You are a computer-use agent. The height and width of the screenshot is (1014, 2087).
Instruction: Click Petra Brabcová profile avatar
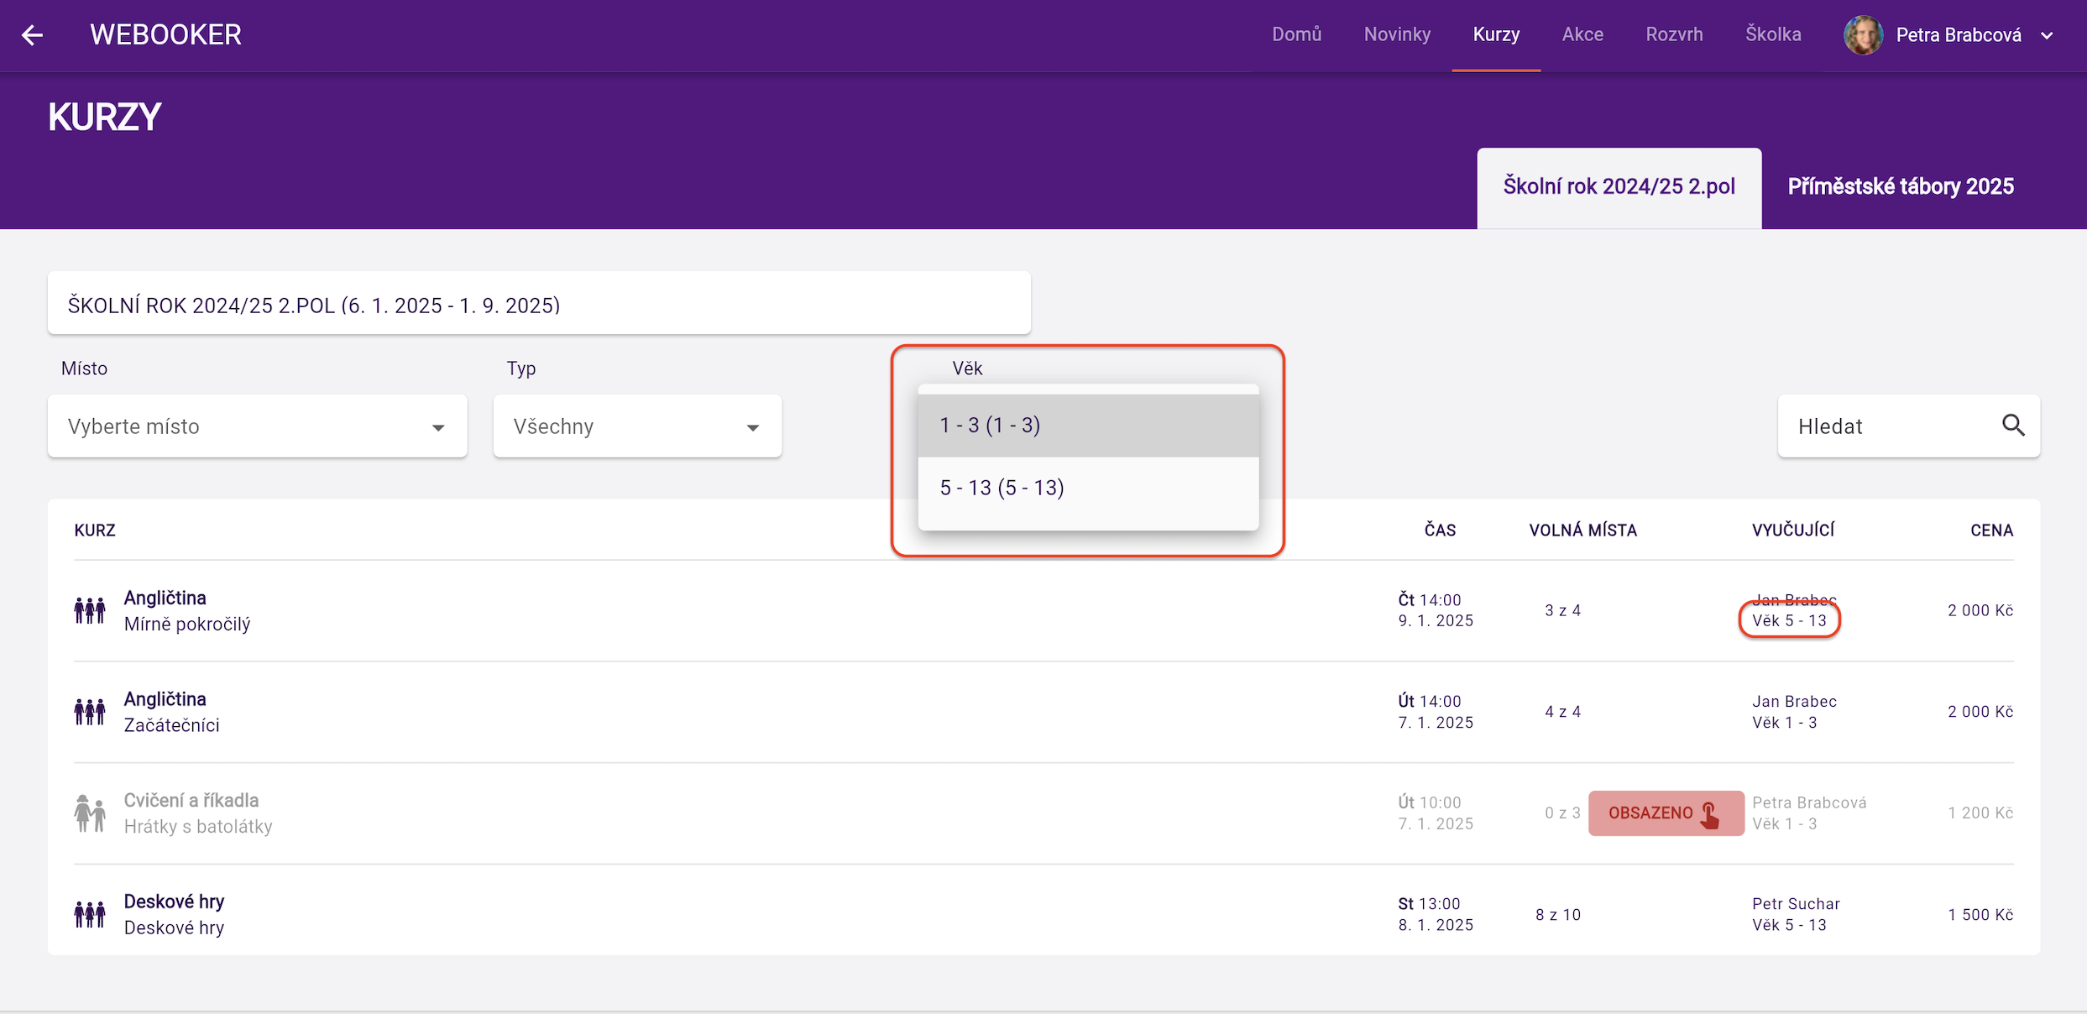pos(1863,35)
